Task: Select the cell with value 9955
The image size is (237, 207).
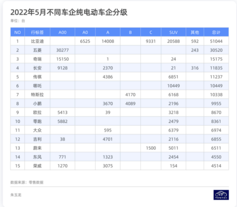Action: tap(216, 103)
